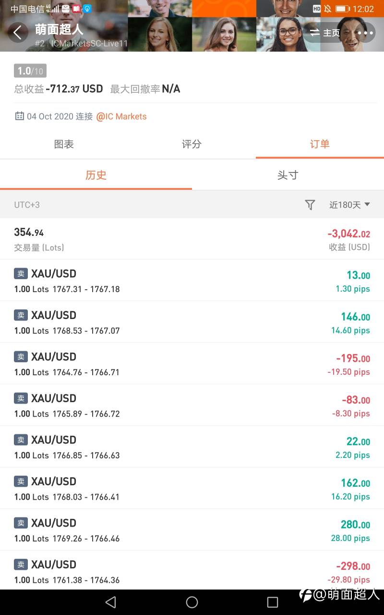Open the 头寸 positions sub-tab
Image resolution: width=384 pixels, height=615 pixels.
click(x=288, y=175)
